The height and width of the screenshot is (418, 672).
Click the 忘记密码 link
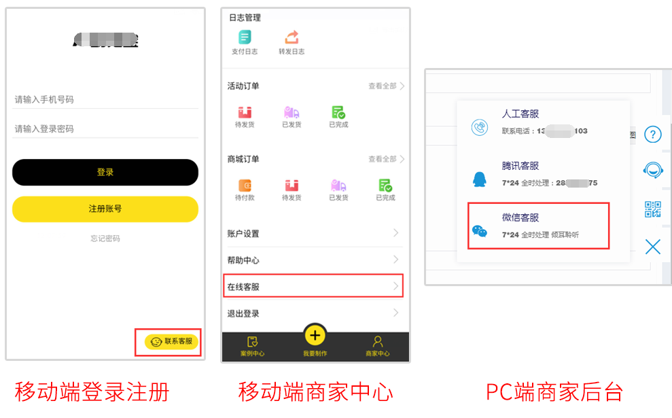pos(105,239)
